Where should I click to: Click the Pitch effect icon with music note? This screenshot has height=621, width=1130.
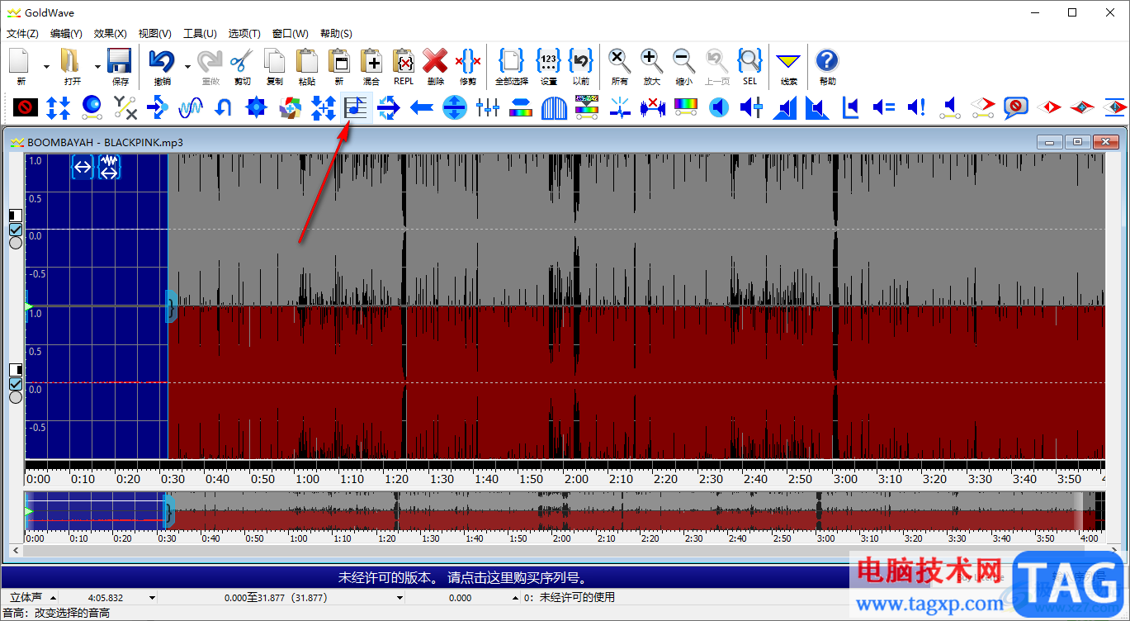[356, 107]
